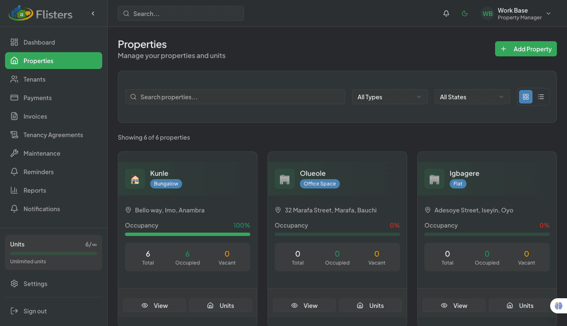The height and width of the screenshot is (326, 567).
Task: Click the location pin beside Adesoye Street
Action: 428,210
